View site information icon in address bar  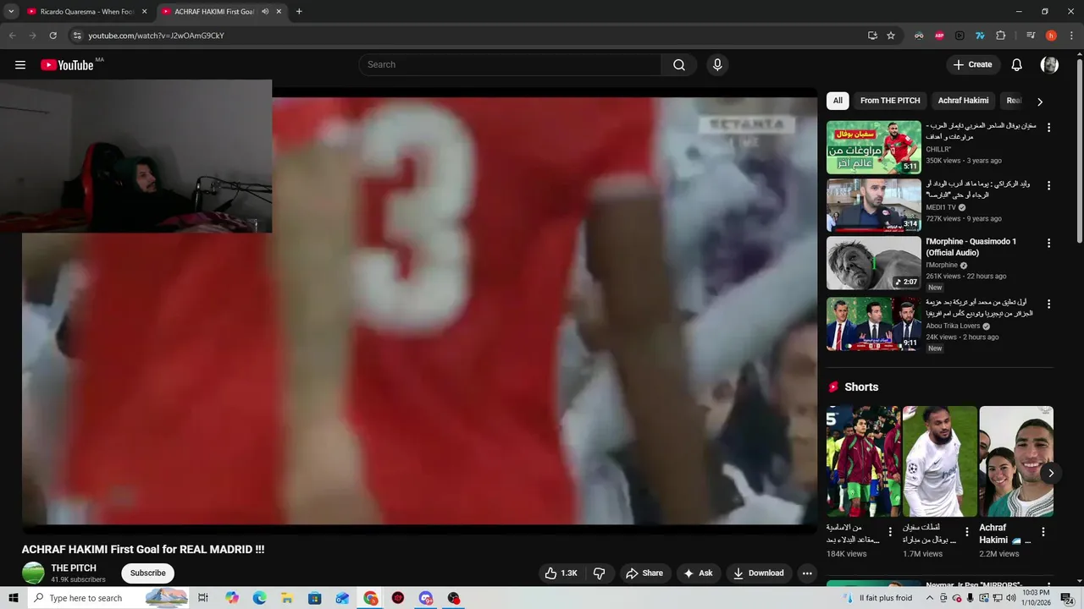pyautogui.click(x=77, y=36)
